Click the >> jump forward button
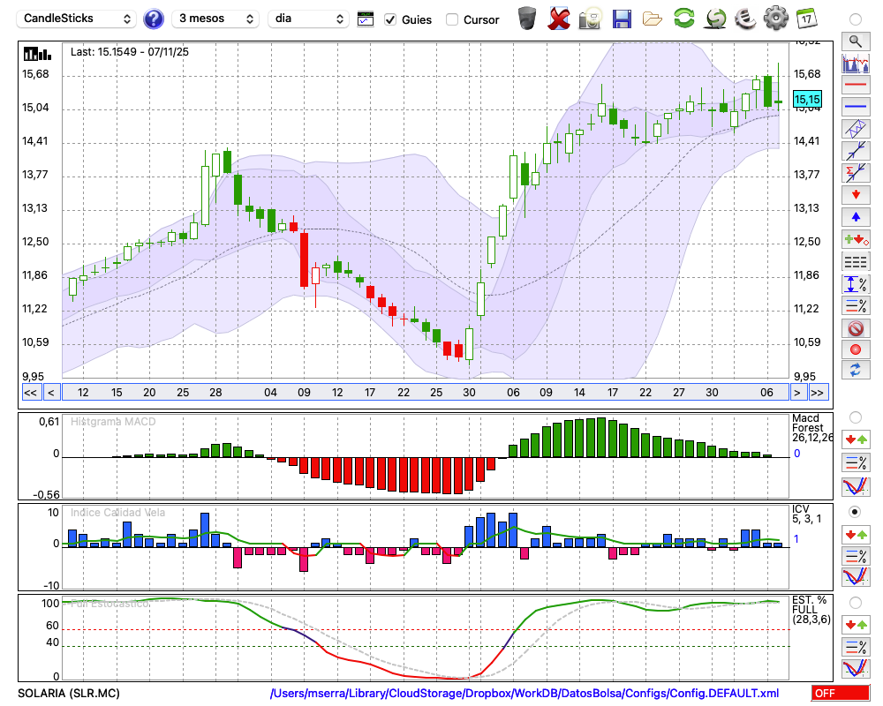Image resolution: width=883 pixels, height=706 pixels. tap(818, 392)
